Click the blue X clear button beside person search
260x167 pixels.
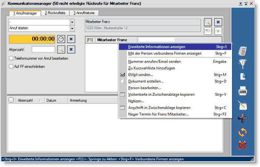click(218, 22)
